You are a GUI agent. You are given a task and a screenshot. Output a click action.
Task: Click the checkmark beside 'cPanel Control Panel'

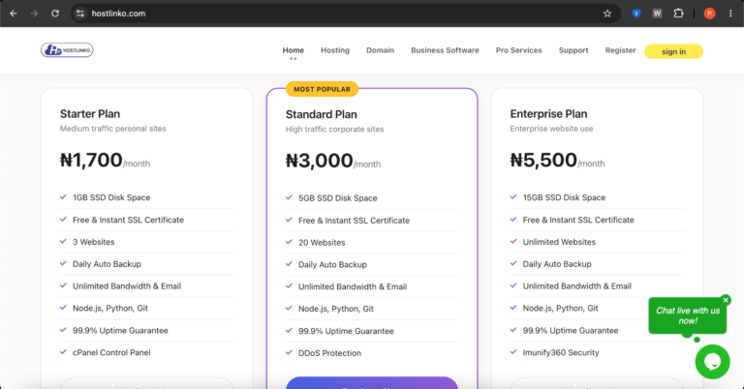point(63,351)
